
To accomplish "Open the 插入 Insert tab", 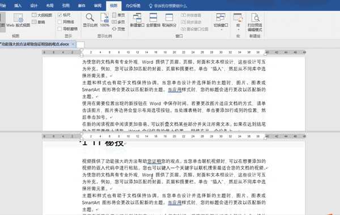I will click(x=18, y=6).
